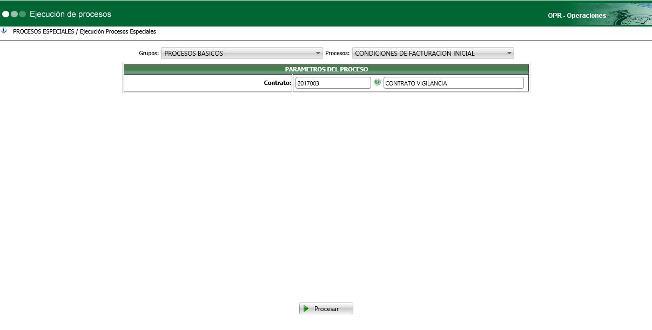Image resolution: width=652 pixels, height=330 pixels.
Task: Click the Contrato: field label
Action: click(278, 83)
